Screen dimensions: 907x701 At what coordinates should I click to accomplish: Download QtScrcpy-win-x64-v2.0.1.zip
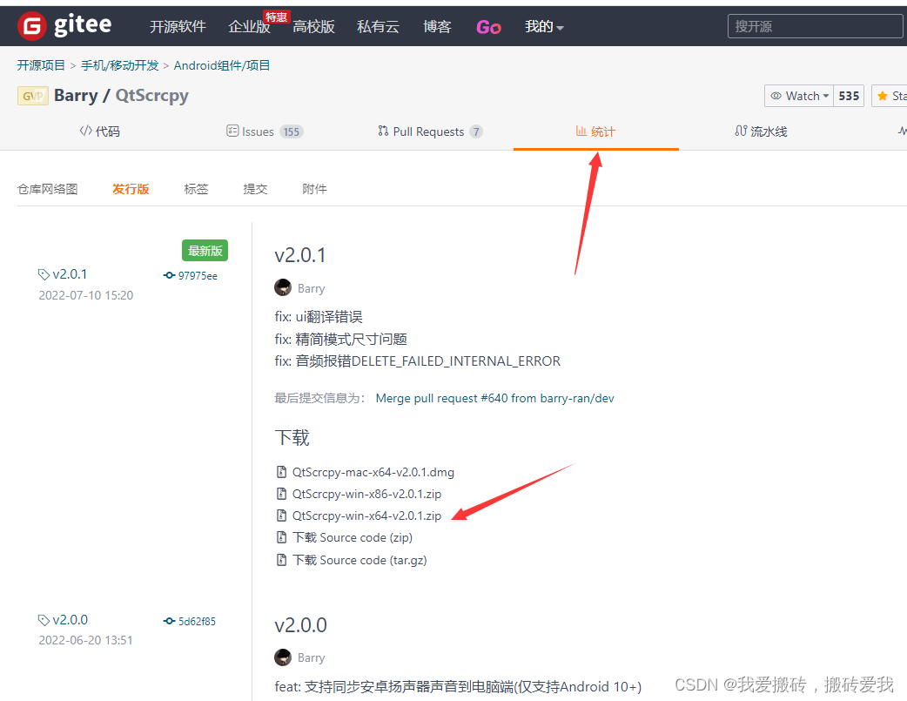366,516
